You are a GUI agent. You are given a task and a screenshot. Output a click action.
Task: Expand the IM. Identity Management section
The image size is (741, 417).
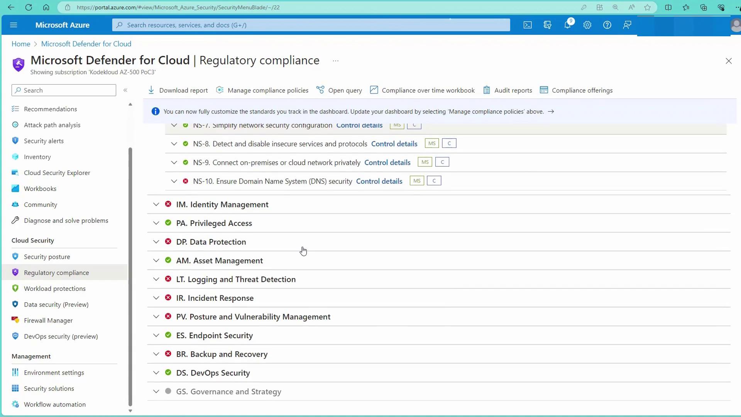click(x=156, y=204)
